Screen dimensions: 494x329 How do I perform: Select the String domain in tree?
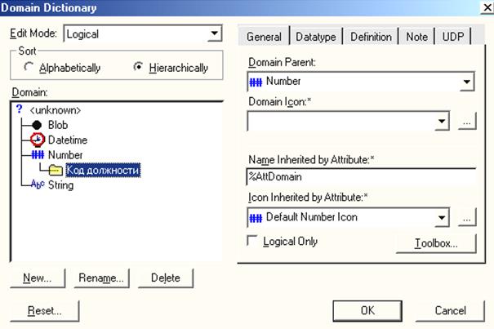60,185
